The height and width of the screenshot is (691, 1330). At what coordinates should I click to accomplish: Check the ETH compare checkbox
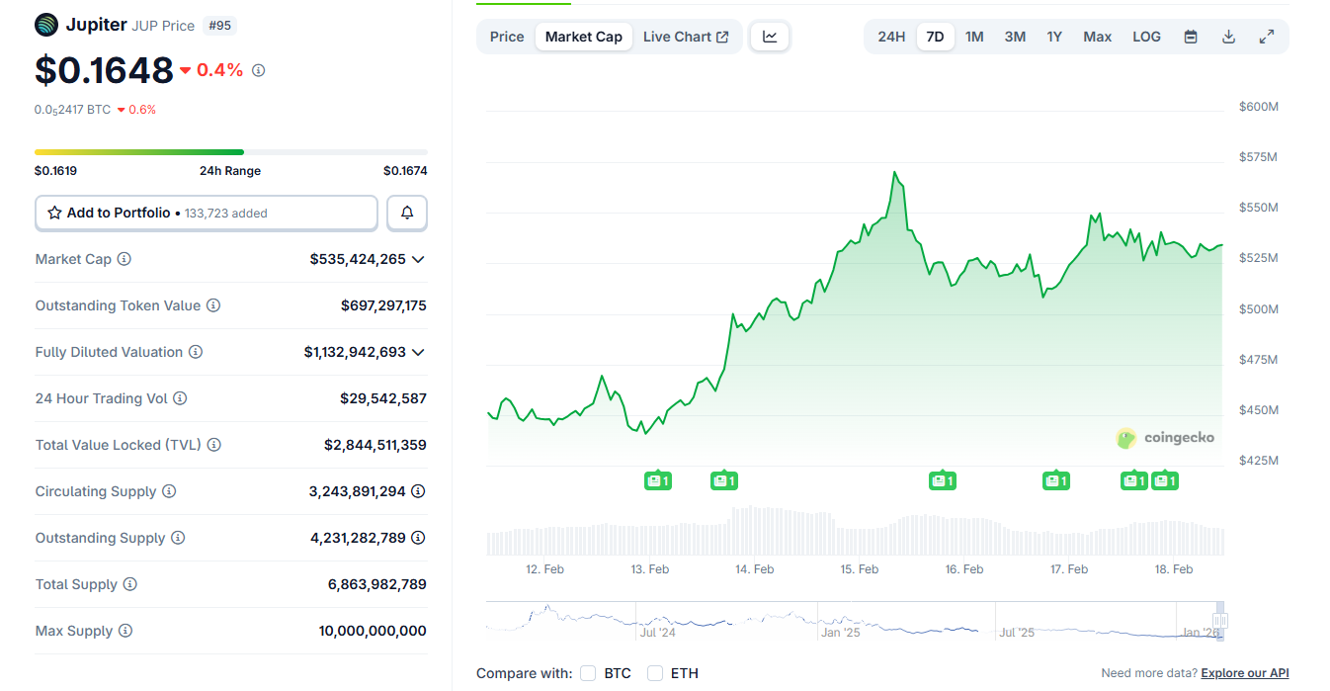point(654,672)
